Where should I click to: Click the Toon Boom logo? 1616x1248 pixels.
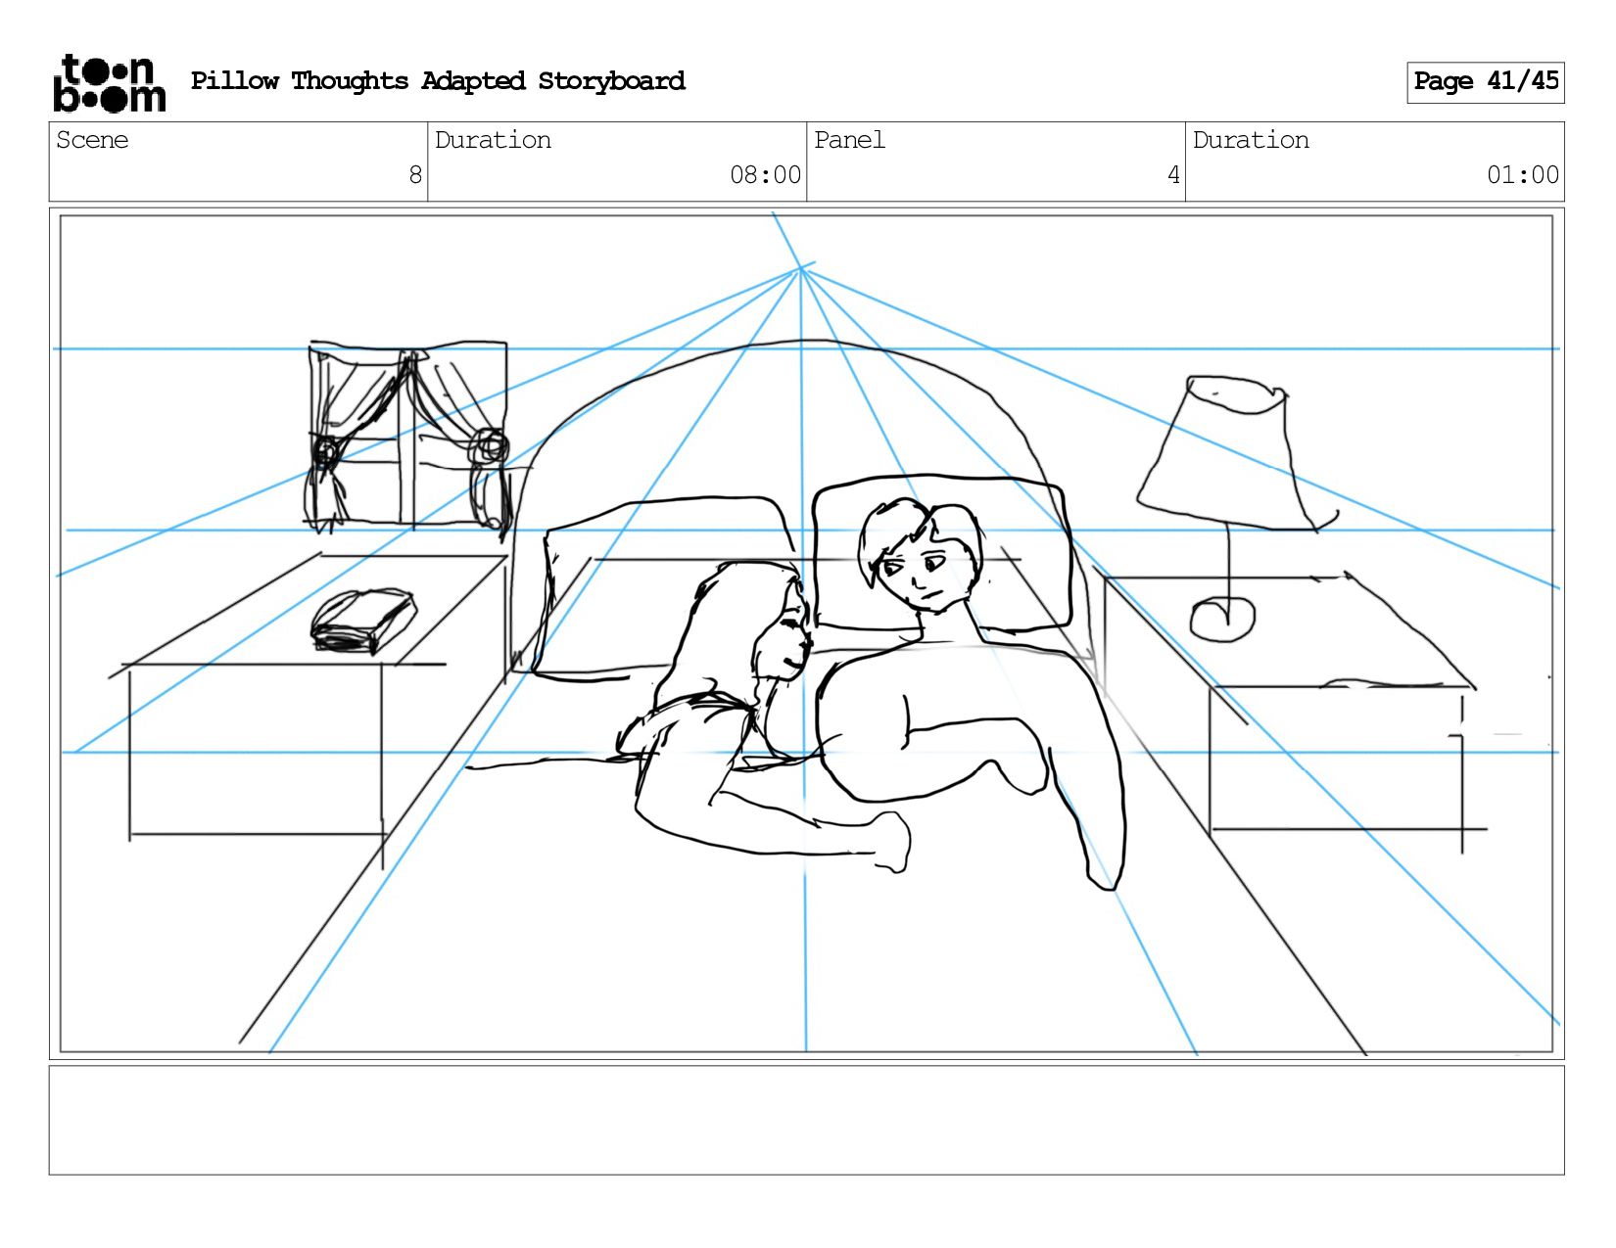(x=109, y=83)
